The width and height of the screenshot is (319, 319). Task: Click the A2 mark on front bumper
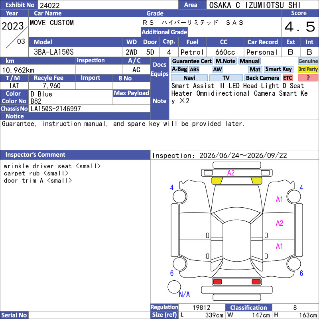coord(231,173)
